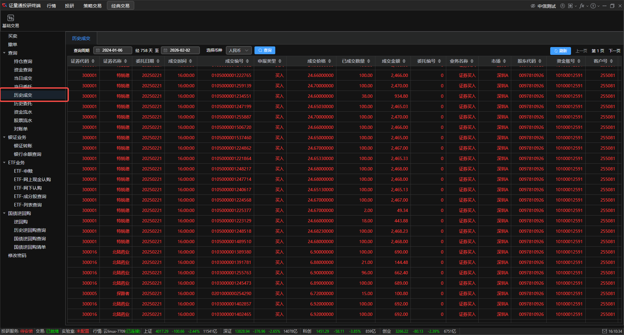Sort by 成交金额 column arrows
This screenshot has width=624, height=335.
(404, 61)
